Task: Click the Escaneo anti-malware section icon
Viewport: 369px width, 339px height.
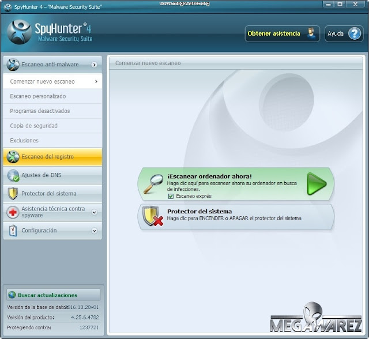Action: pos(13,65)
